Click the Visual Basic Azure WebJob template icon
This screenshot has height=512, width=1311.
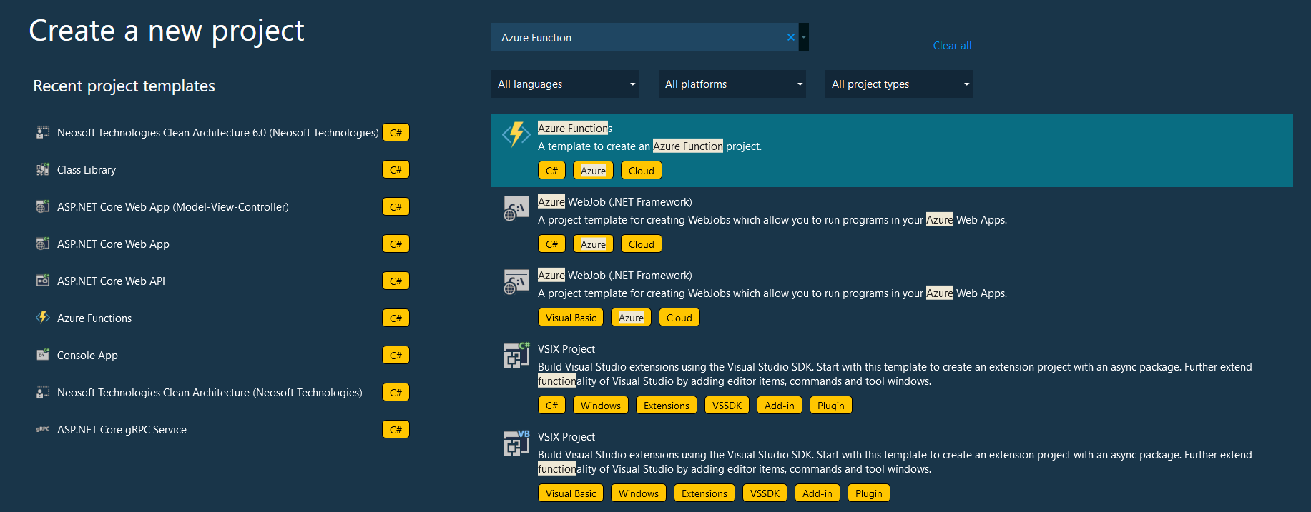click(x=516, y=281)
